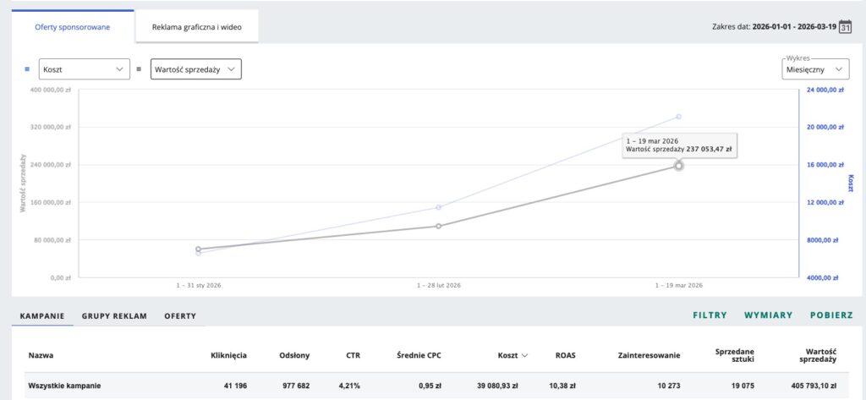Select the KAMPANIE table tab
866x400 pixels.
pos(42,316)
